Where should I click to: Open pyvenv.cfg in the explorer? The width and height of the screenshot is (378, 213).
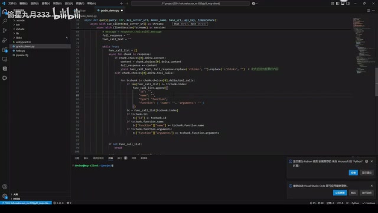22,55
